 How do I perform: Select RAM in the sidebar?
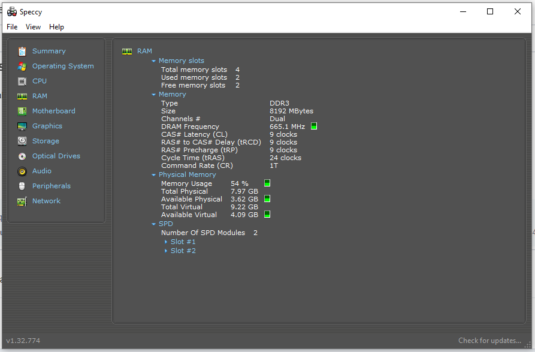tap(40, 97)
